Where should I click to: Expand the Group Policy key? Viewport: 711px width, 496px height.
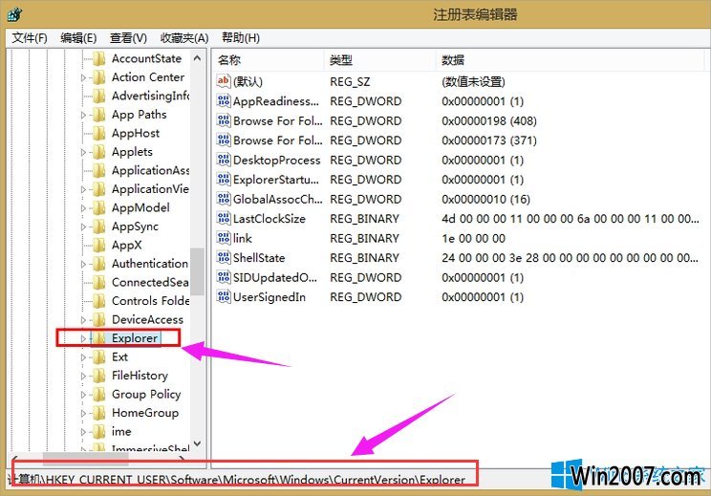click(x=83, y=395)
